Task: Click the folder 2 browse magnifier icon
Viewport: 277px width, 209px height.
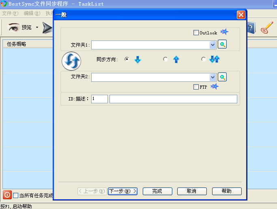Action: [x=222, y=77]
